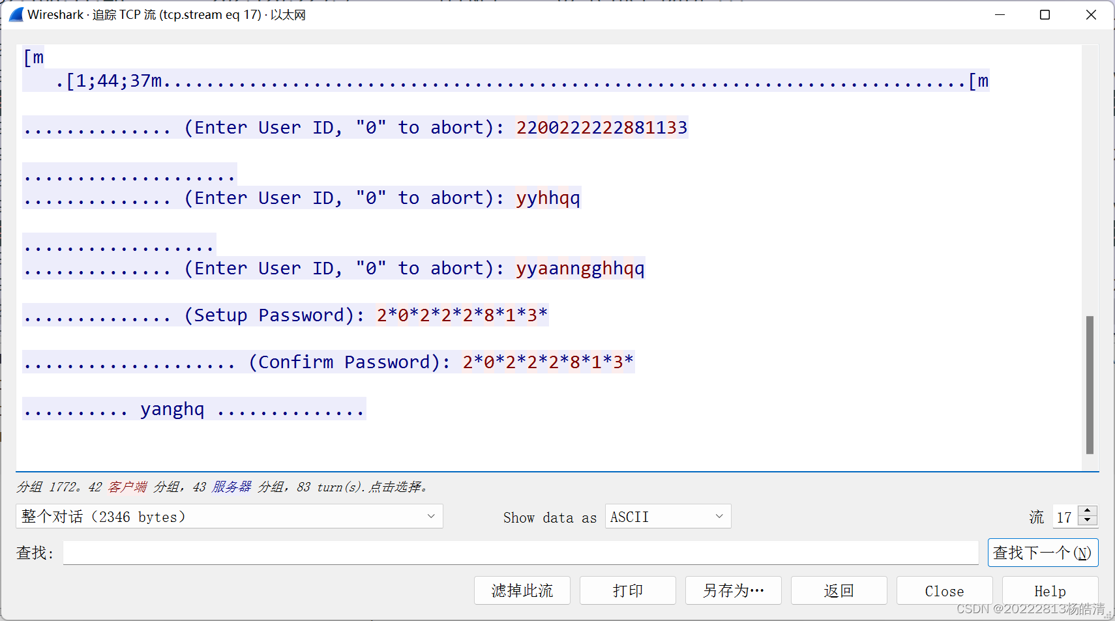The height and width of the screenshot is (621, 1115).
Task: Click the '(Setup Password):' prompt text
Action: pos(274,315)
